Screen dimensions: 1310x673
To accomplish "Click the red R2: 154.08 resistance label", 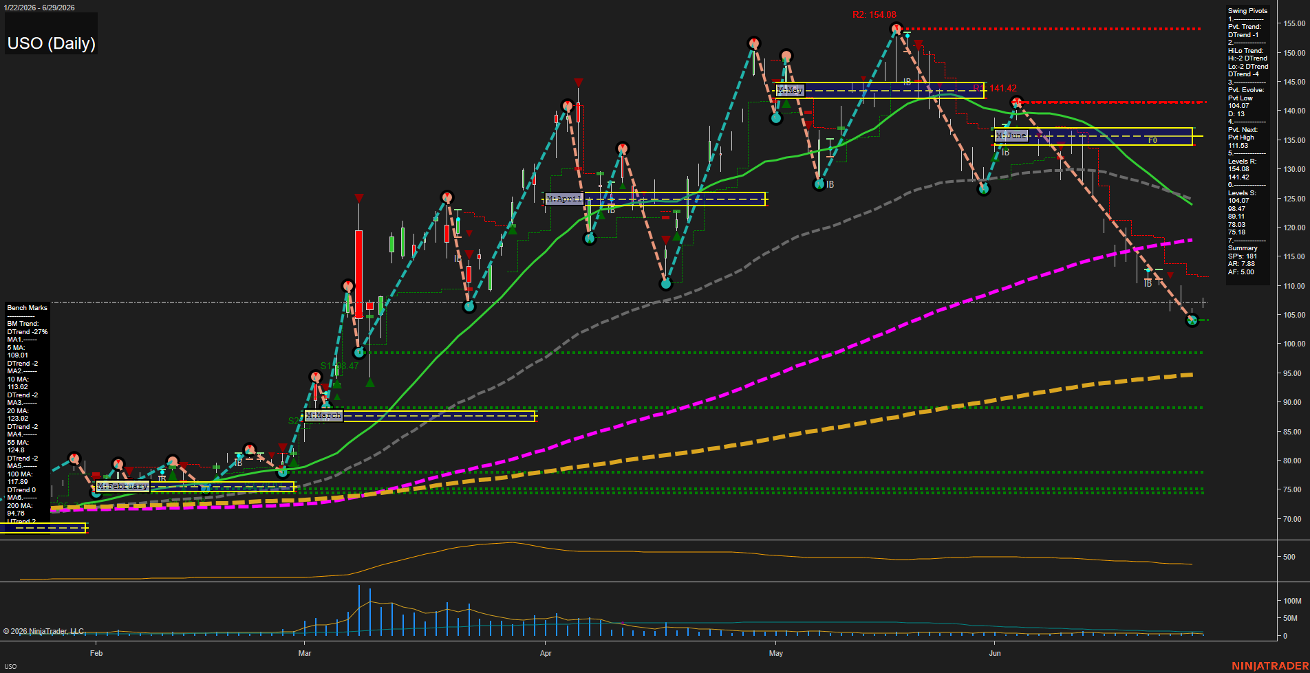I will (874, 14).
